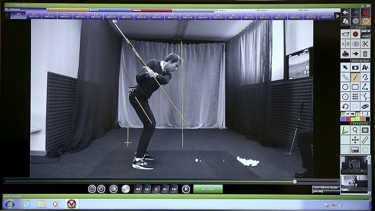
Task: Click the green 'Set impact' button
Action: pos(208,189)
